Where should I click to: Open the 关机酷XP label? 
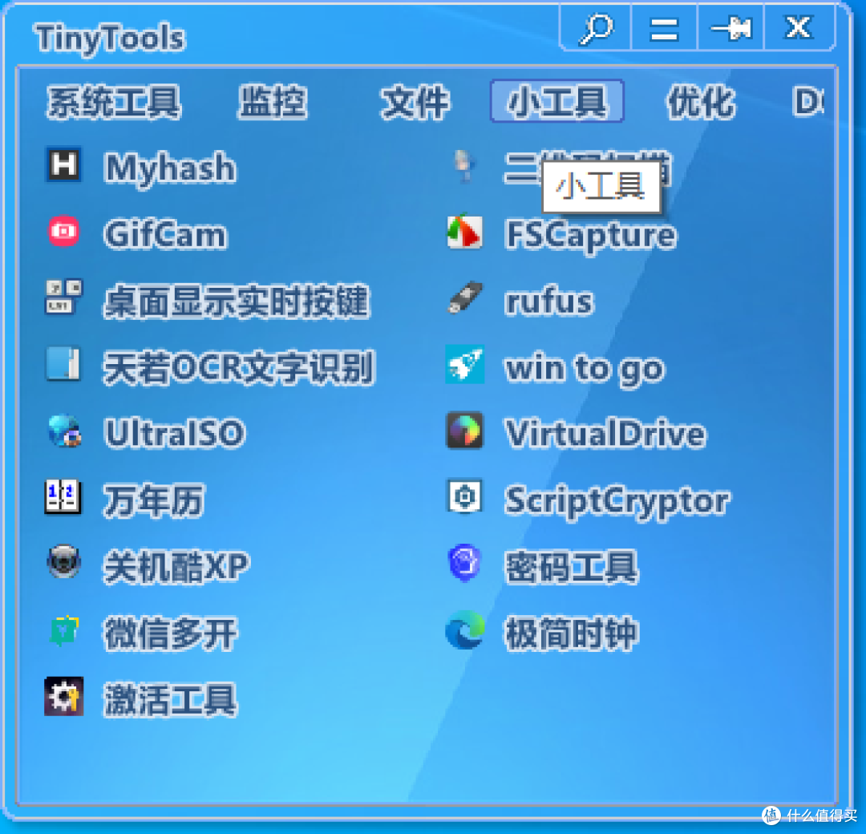176,567
